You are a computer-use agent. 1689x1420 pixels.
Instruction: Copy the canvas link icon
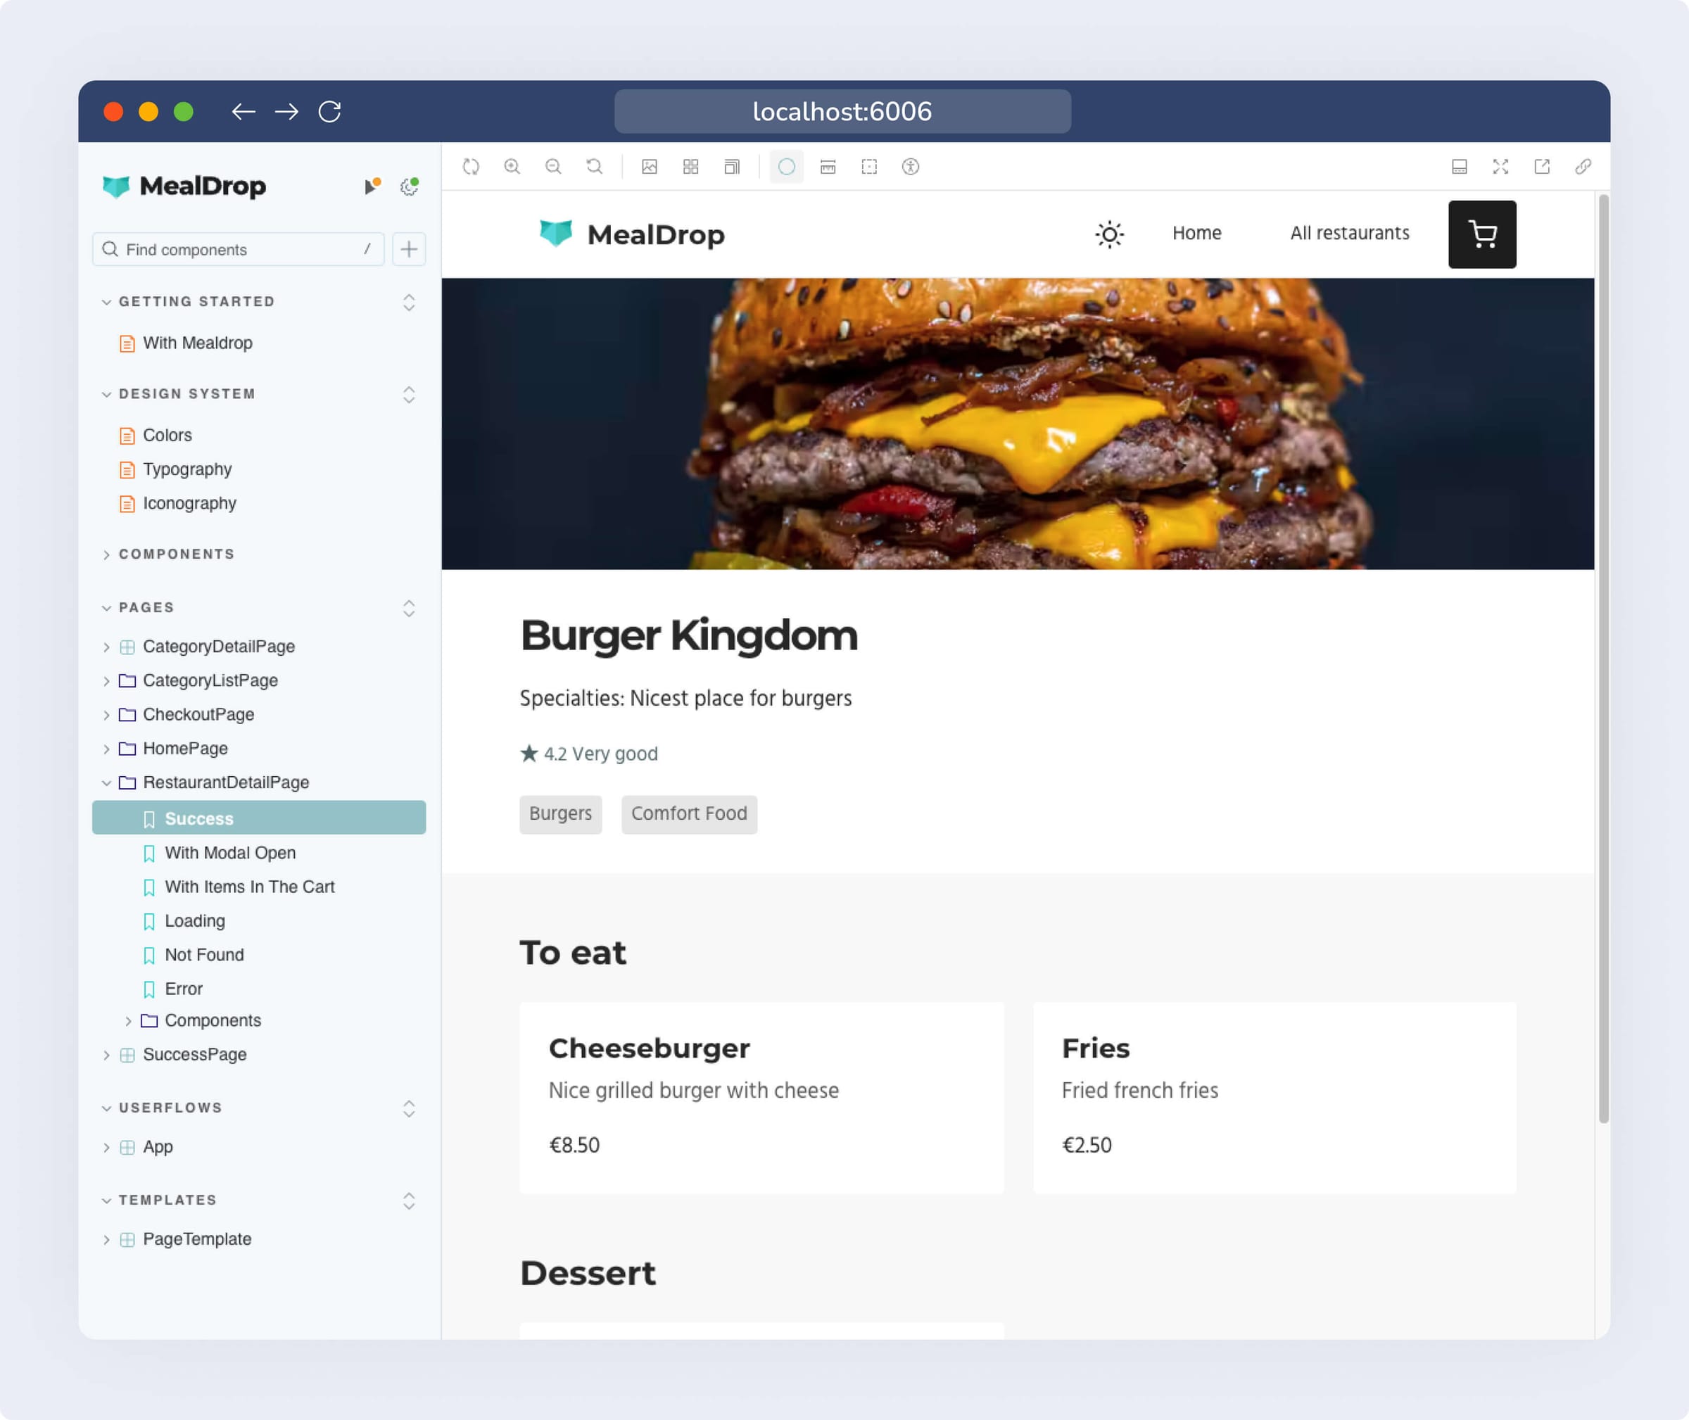click(x=1583, y=167)
